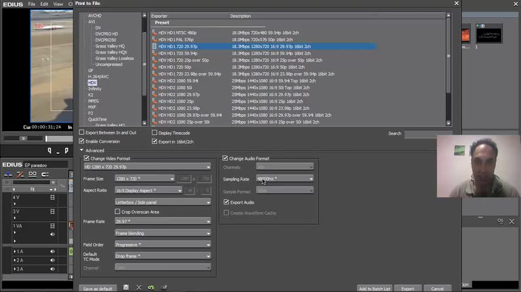
Task: Uncheck Enable Conversion checkbox
Action: pos(82,141)
